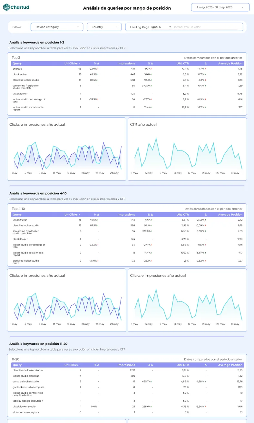Viewport: 254px width, 423px height.
Task: Sort 11-20 table by Query header
Action: [x=17, y=365]
